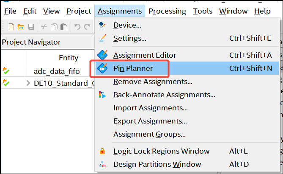Click the Open file folder icon
Screen dimensions: 283x174
click(21, 27)
